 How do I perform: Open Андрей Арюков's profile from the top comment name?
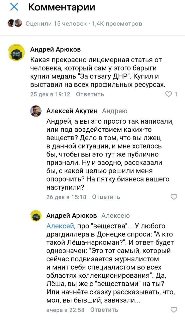click(55, 49)
